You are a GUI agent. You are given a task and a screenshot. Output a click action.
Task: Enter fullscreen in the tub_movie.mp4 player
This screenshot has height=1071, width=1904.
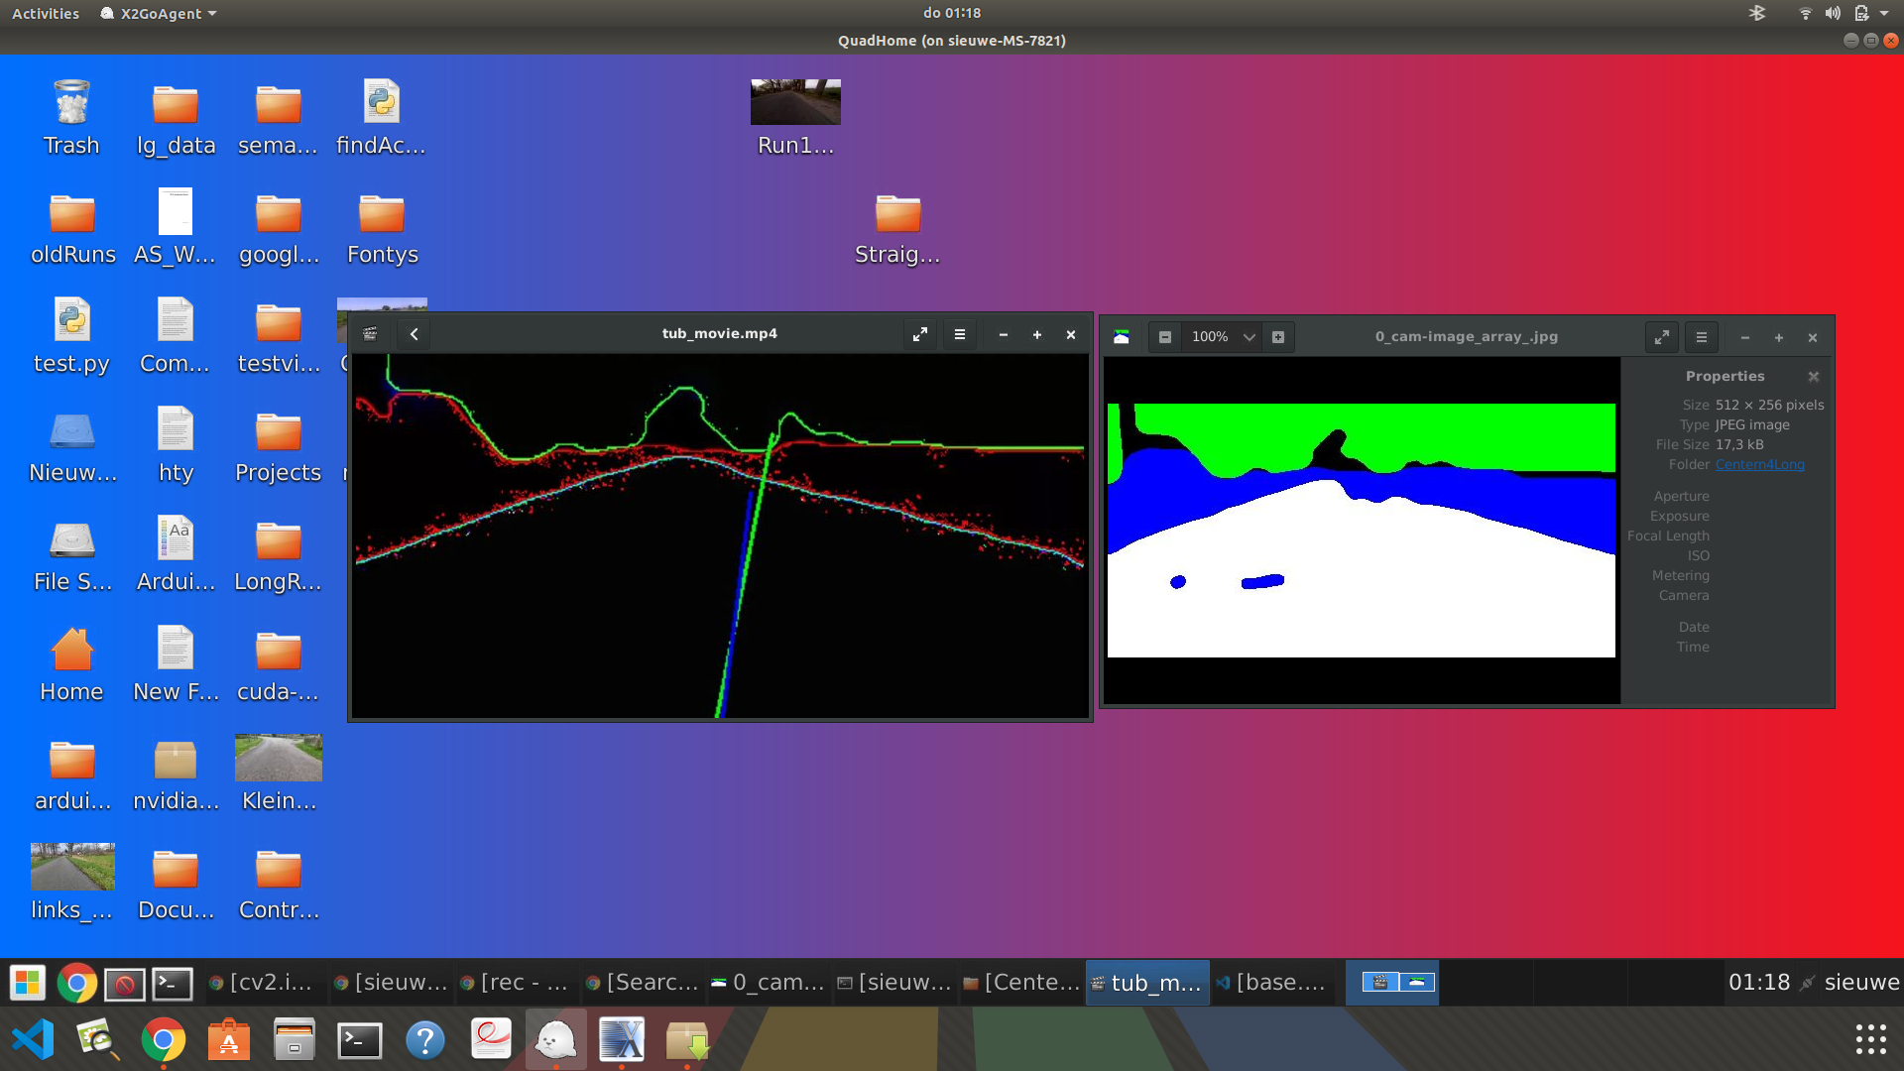click(919, 334)
